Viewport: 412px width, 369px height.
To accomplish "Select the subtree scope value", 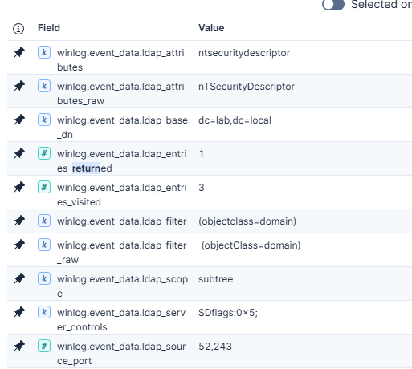I will click(x=215, y=279).
